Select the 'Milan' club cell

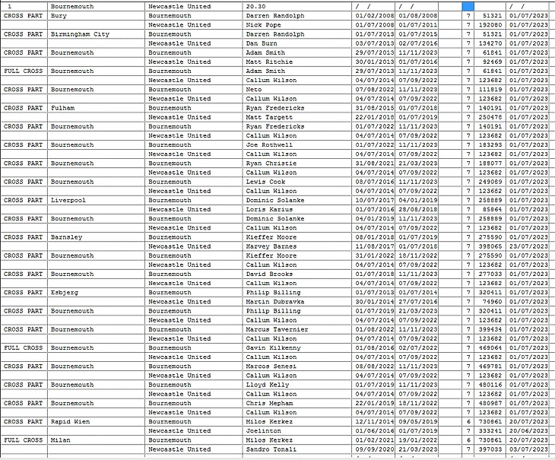click(x=96, y=439)
